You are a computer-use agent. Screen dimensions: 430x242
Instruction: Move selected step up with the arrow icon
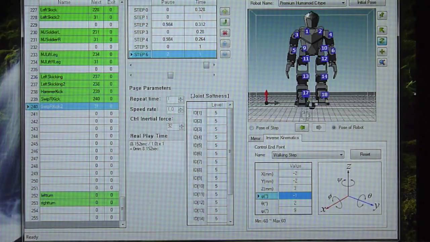[225, 44]
